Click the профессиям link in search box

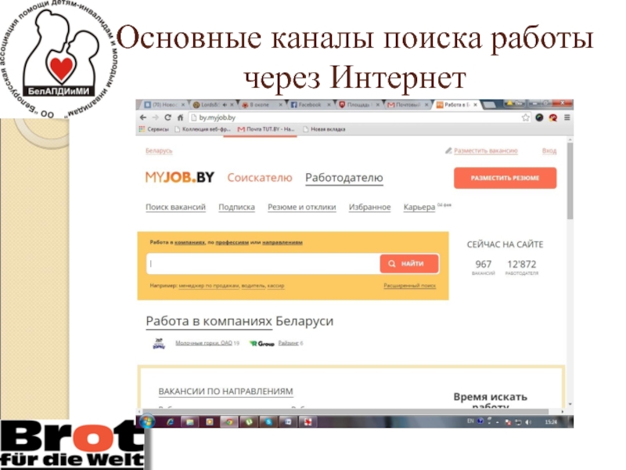pyautogui.click(x=232, y=242)
